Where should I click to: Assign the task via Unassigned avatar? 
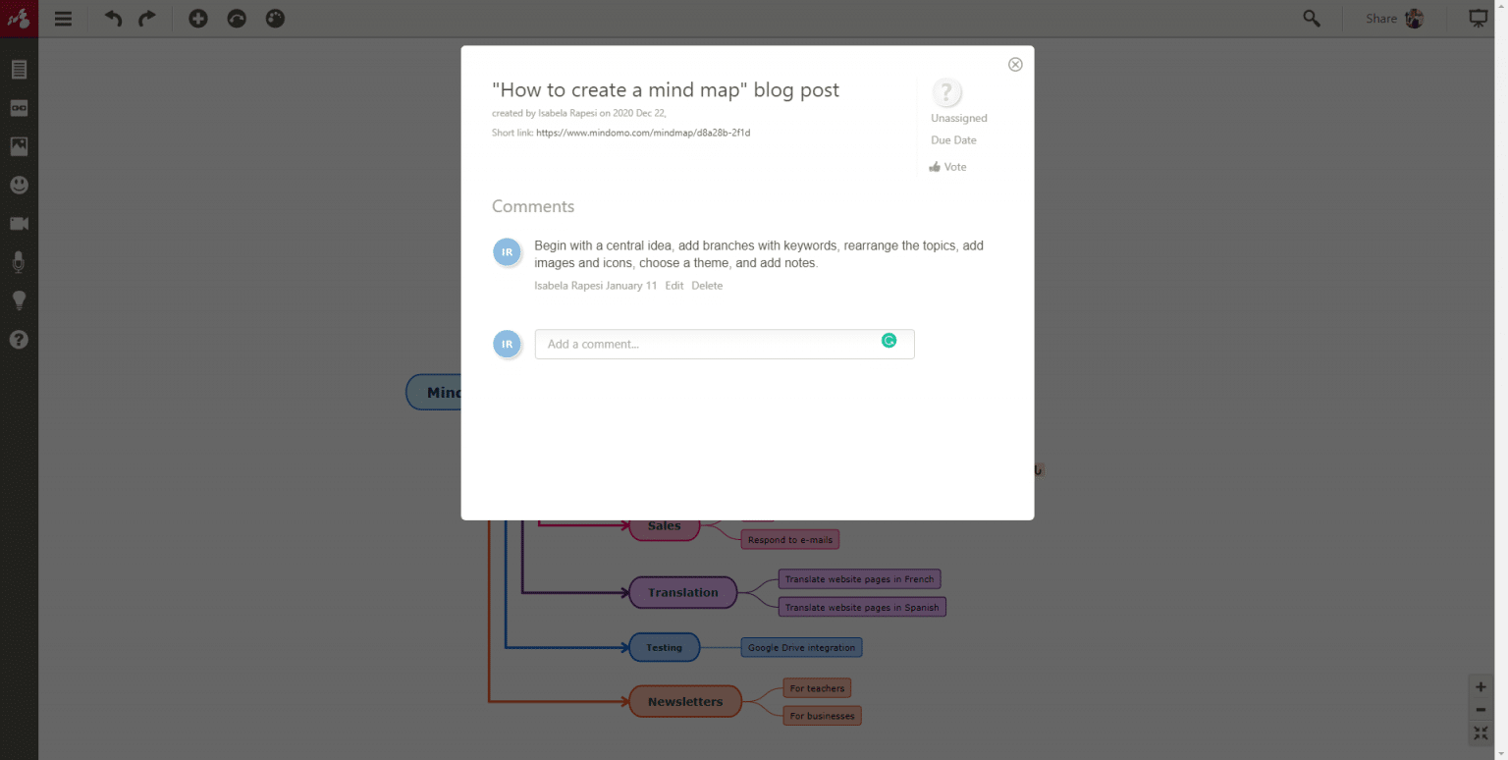[946, 92]
